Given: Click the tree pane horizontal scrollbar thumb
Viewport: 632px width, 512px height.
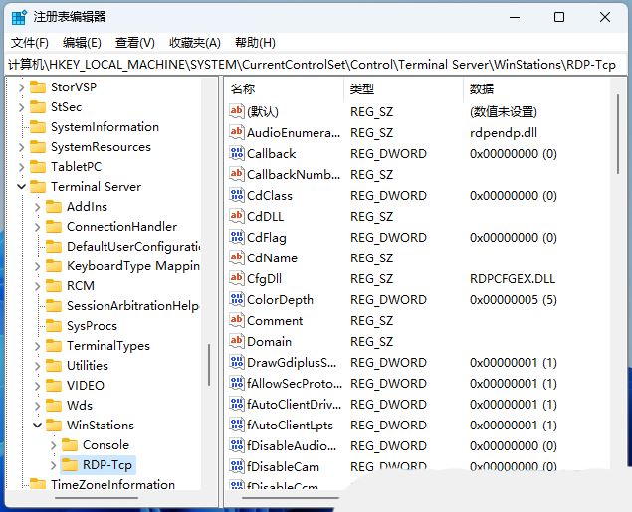Looking at the screenshot, I should coord(97,498).
